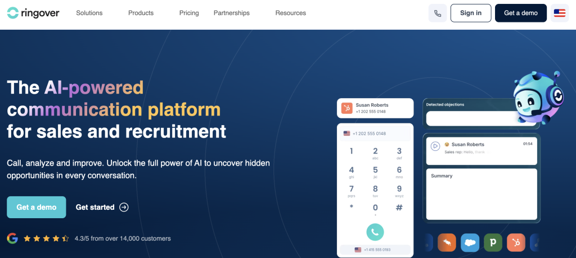Click the Detected objections heading
This screenshot has height=258, width=576.
coord(445,104)
